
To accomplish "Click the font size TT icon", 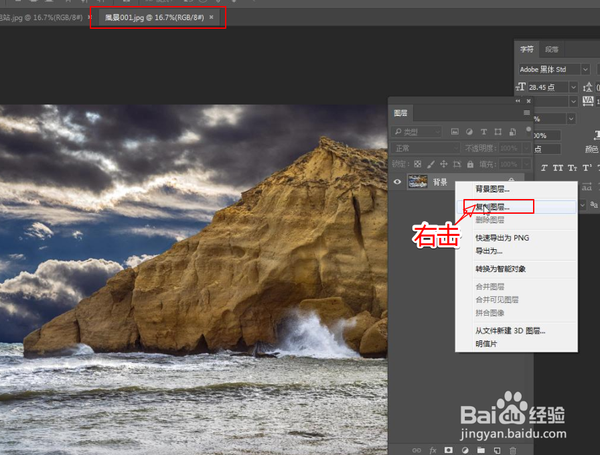I will click(520, 87).
